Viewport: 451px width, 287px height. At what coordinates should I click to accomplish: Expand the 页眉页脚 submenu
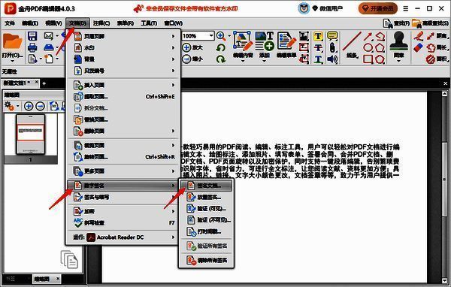(x=123, y=36)
